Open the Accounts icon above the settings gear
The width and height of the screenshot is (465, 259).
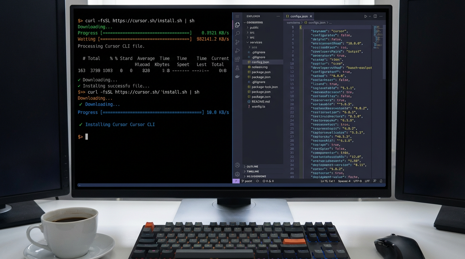[237, 165]
